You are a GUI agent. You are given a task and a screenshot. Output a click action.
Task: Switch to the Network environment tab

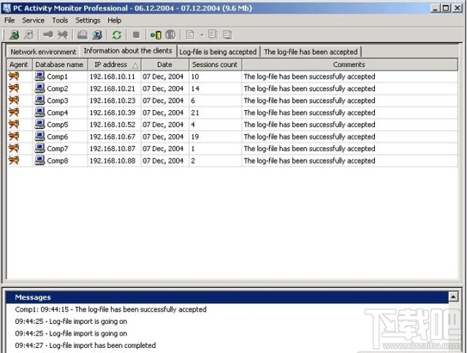pos(43,52)
